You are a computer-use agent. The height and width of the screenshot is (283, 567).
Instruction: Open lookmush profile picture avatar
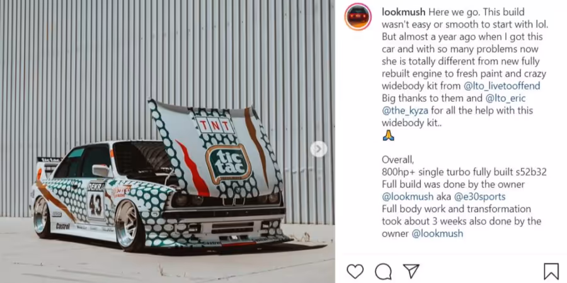pos(358,16)
